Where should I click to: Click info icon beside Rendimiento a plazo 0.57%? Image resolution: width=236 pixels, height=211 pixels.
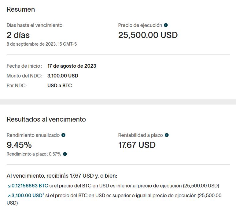[65, 154]
